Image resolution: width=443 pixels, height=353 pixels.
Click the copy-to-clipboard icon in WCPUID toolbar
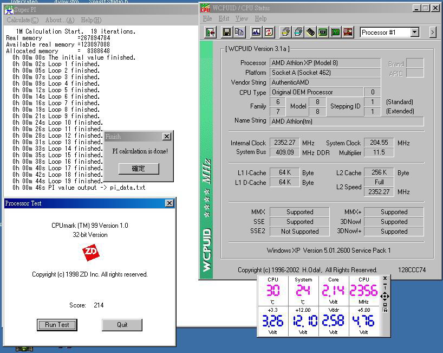[239, 33]
